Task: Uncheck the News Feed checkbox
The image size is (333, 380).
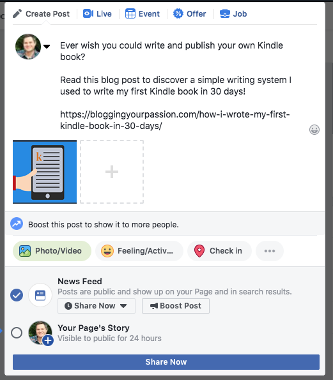Action: 17,295
